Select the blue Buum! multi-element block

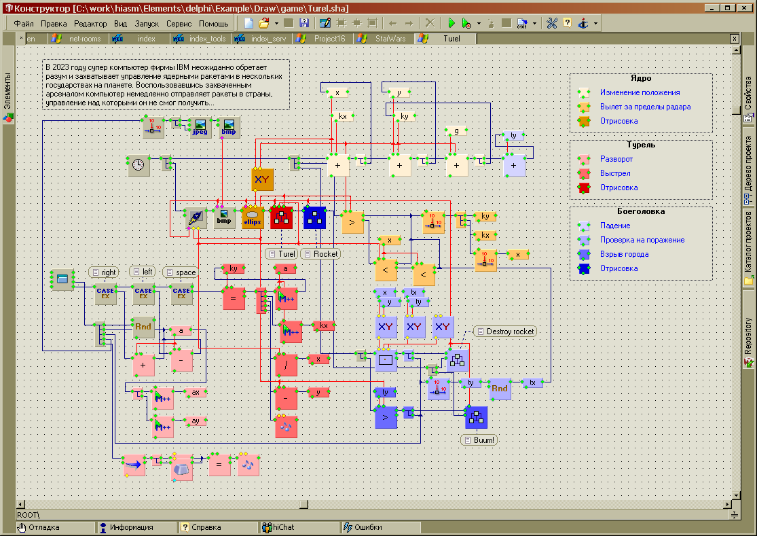coord(476,417)
